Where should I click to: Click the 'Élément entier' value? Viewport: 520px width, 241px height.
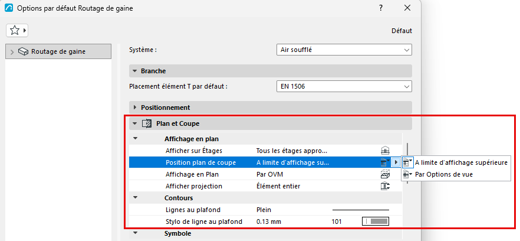(278, 186)
